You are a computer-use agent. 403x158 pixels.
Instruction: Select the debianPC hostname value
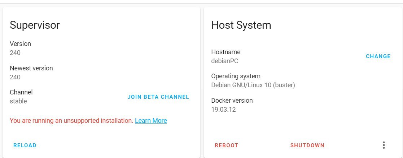point(225,61)
